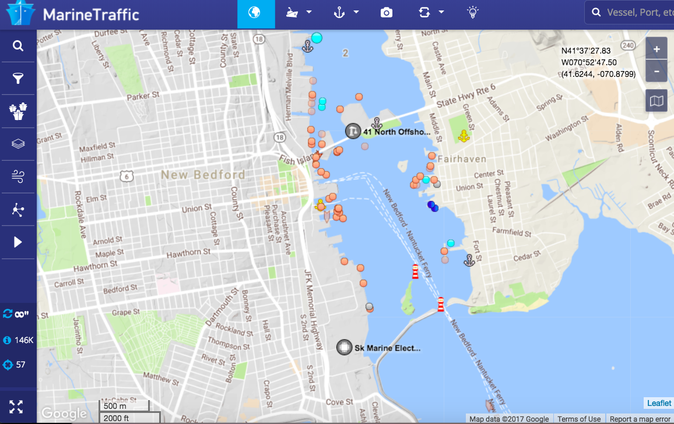Toggle the auto-refresh infinity timer
This screenshot has height=424, width=674.
tap(16, 314)
